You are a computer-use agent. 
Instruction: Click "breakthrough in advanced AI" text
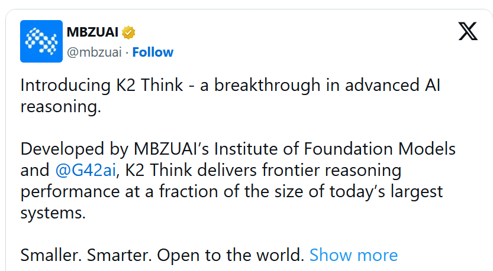tap(327, 85)
